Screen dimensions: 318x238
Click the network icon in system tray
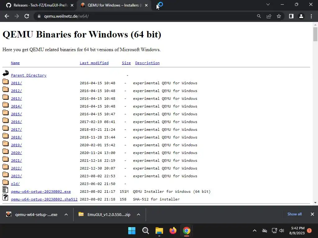[x=274, y=231]
